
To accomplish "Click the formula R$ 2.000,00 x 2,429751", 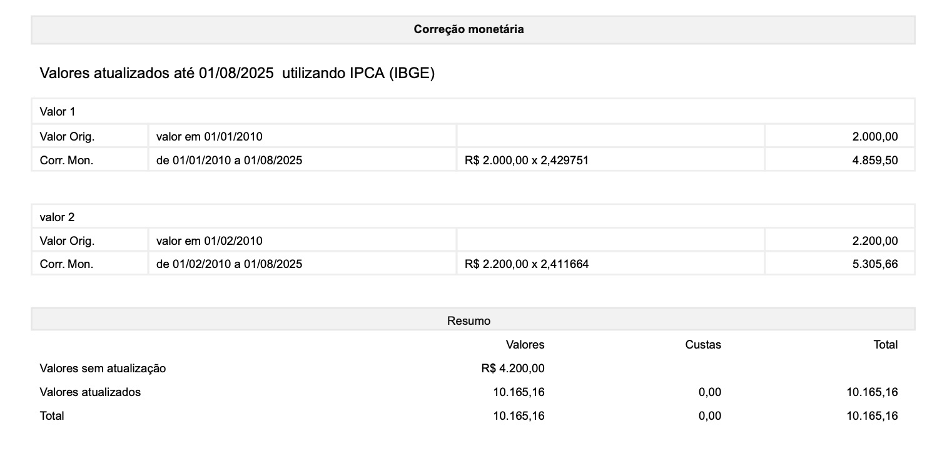I will [526, 160].
